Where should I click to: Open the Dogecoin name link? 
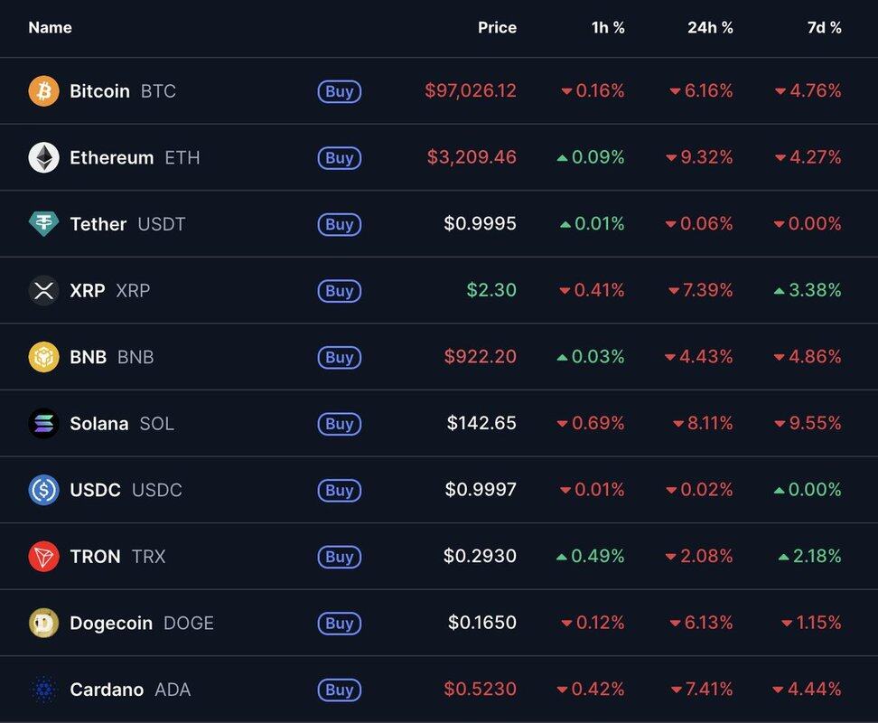click(111, 623)
